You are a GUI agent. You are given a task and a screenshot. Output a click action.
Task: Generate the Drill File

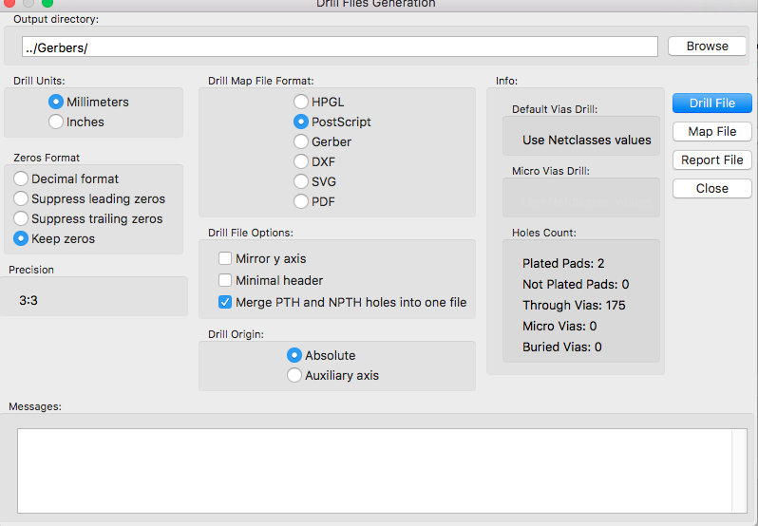712,103
